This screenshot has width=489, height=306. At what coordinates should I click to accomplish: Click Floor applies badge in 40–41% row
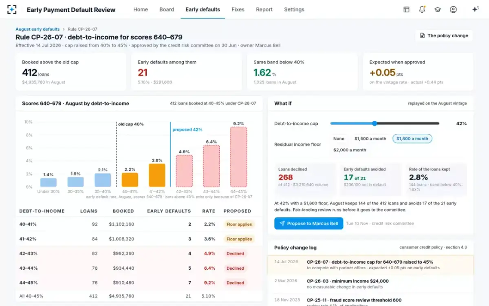click(x=239, y=224)
